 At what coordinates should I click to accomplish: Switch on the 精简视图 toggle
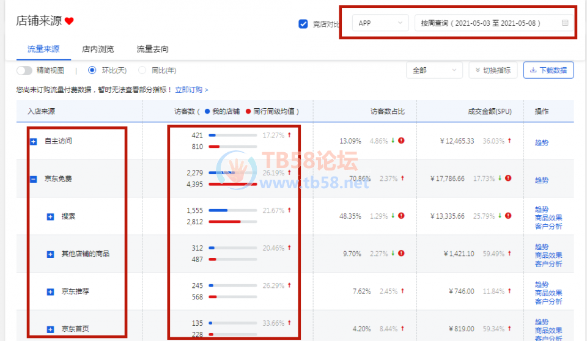point(24,70)
